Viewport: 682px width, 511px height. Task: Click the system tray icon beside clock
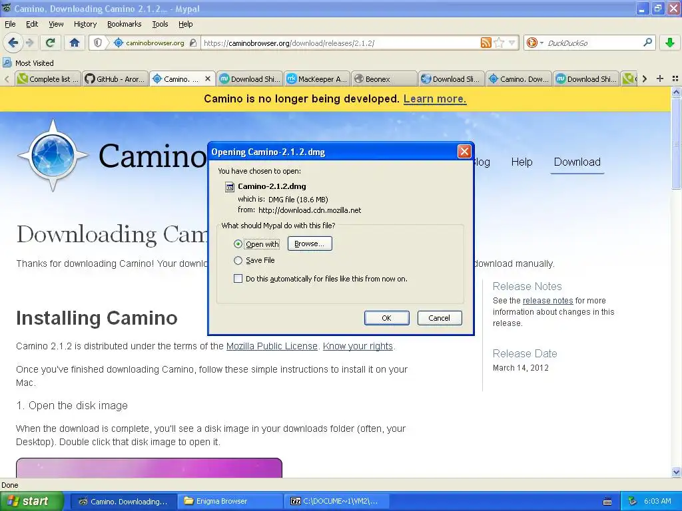[633, 502]
